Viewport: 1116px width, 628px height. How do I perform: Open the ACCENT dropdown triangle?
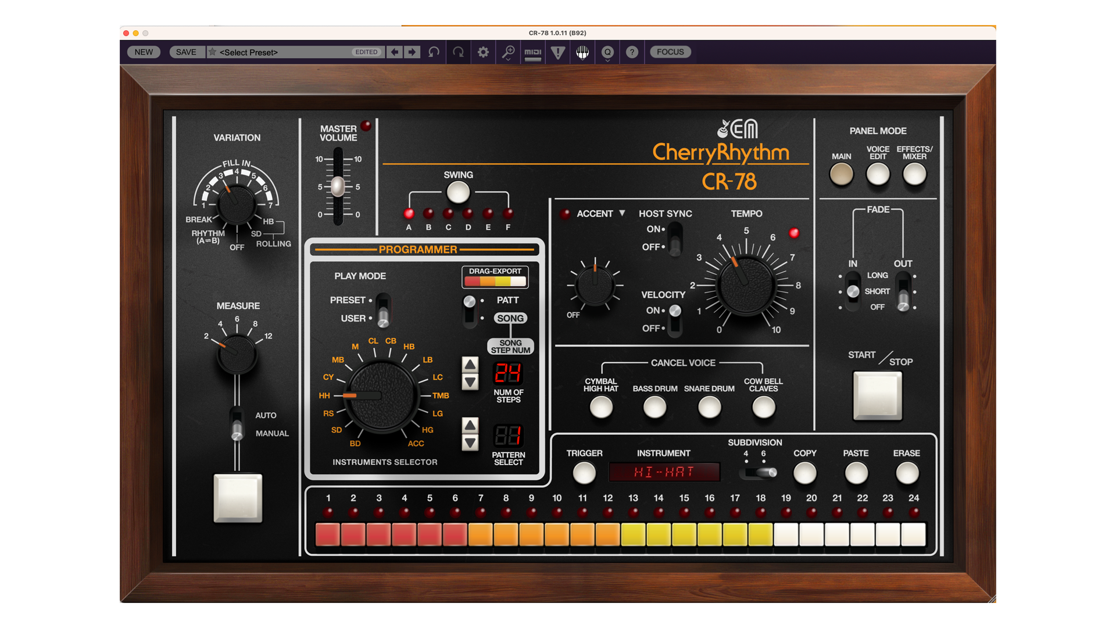622,213
